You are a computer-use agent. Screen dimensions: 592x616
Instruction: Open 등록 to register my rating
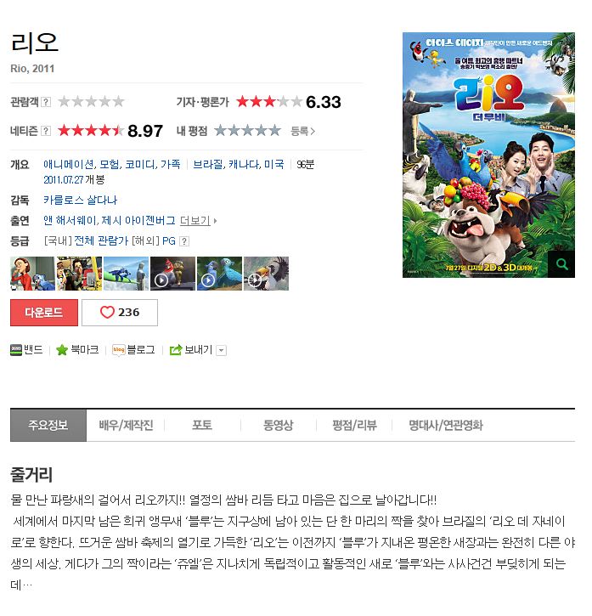pos(302,131)
